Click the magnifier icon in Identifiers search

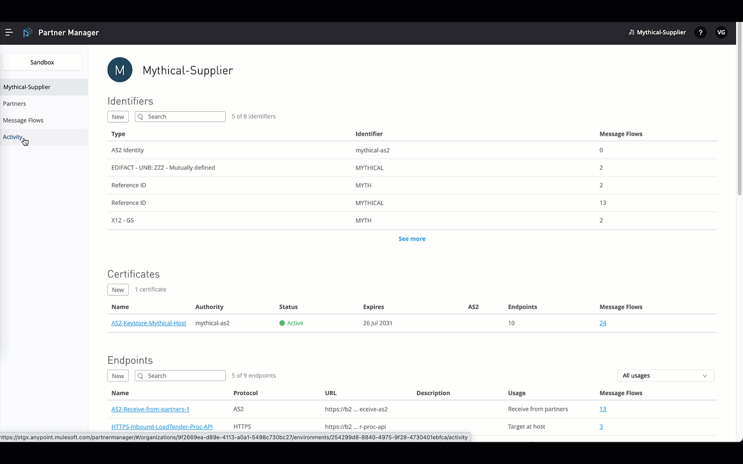[x=140, y=117]
